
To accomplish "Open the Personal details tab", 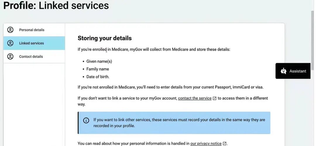I will 32,30.
